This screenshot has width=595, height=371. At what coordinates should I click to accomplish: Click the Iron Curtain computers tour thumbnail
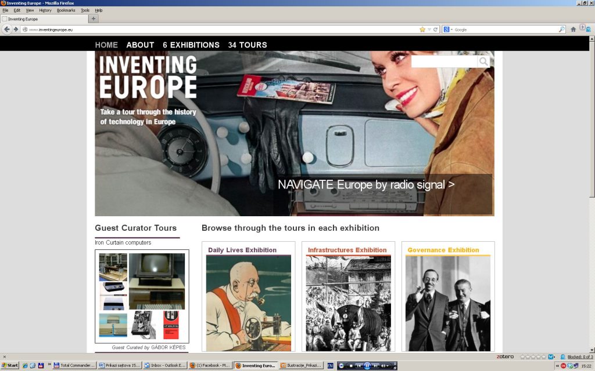[x=142, y=296]
